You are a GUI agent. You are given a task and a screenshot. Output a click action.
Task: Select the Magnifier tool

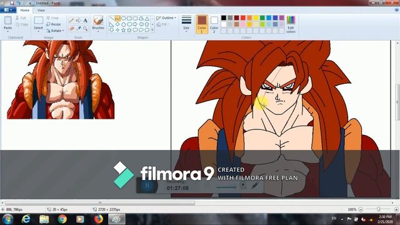pyautogui.click(x=85, y=29)
